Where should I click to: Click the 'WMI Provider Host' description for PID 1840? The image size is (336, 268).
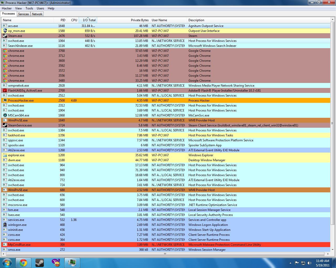pos(202,120)
